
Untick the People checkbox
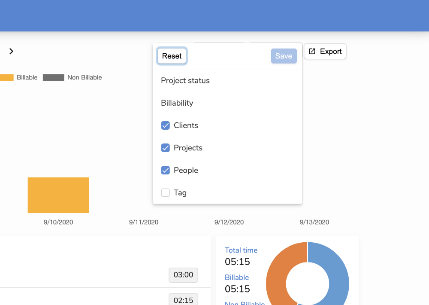point(166,170)
